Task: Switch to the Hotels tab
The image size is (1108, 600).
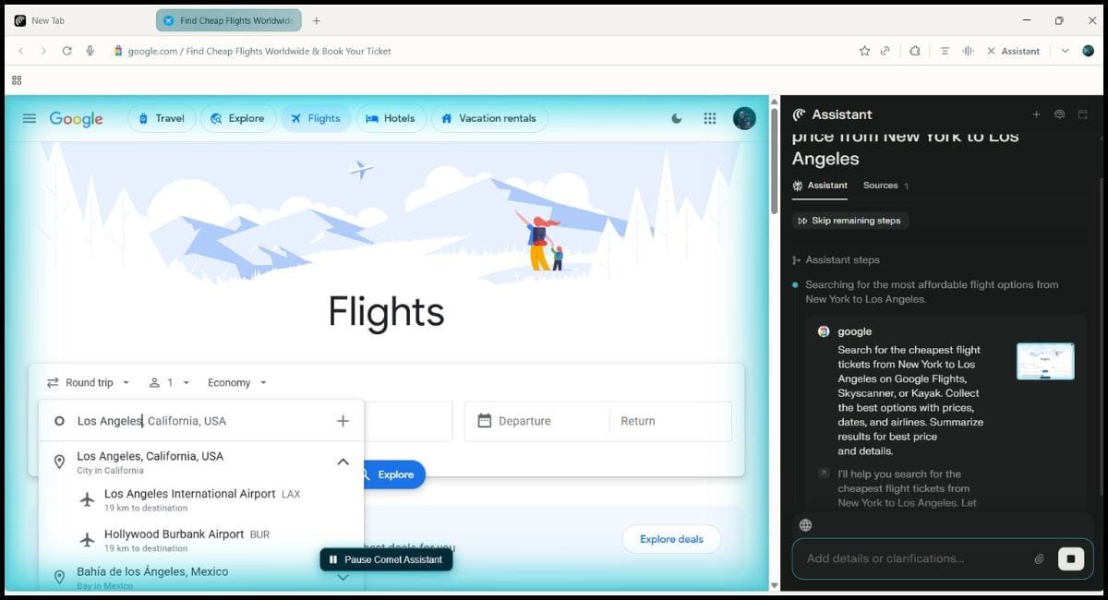Action: pyautogui.click(x=390, y=118)
